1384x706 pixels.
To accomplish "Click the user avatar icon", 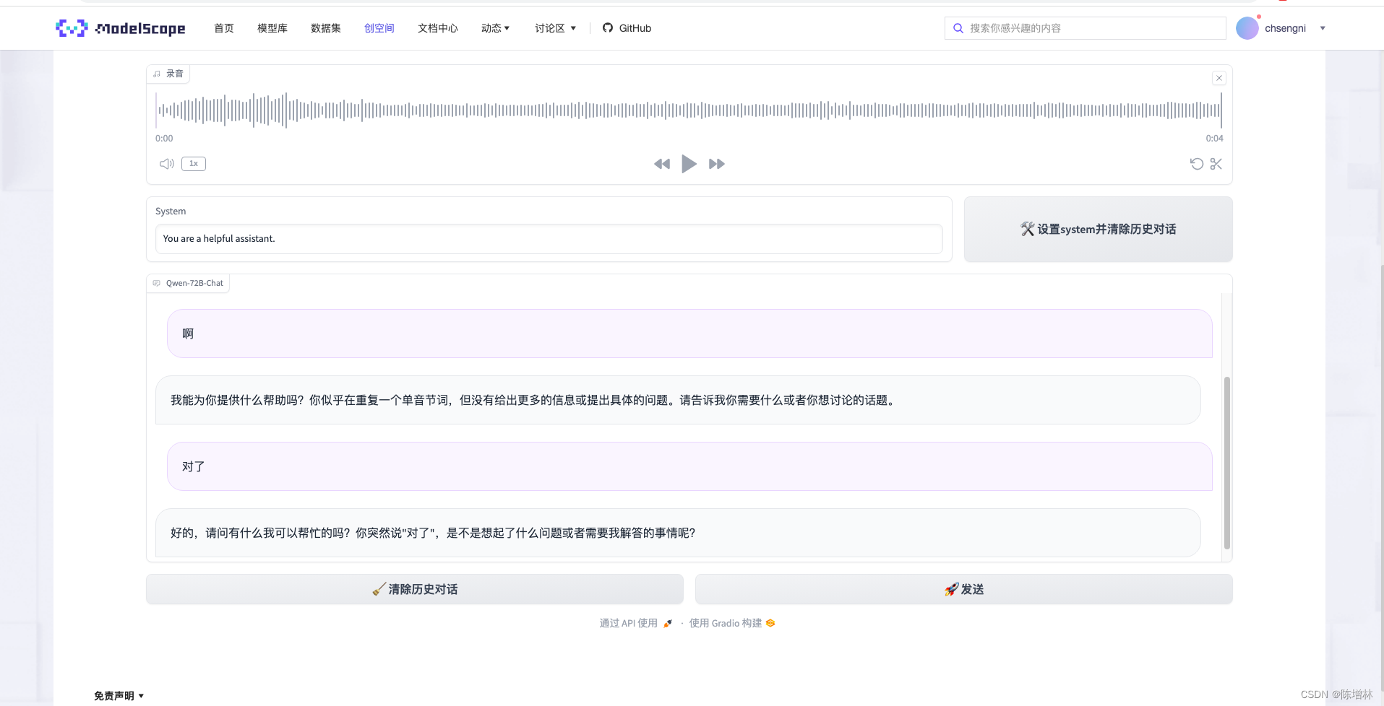I will pyautogui.click(x=1247, y=28).
